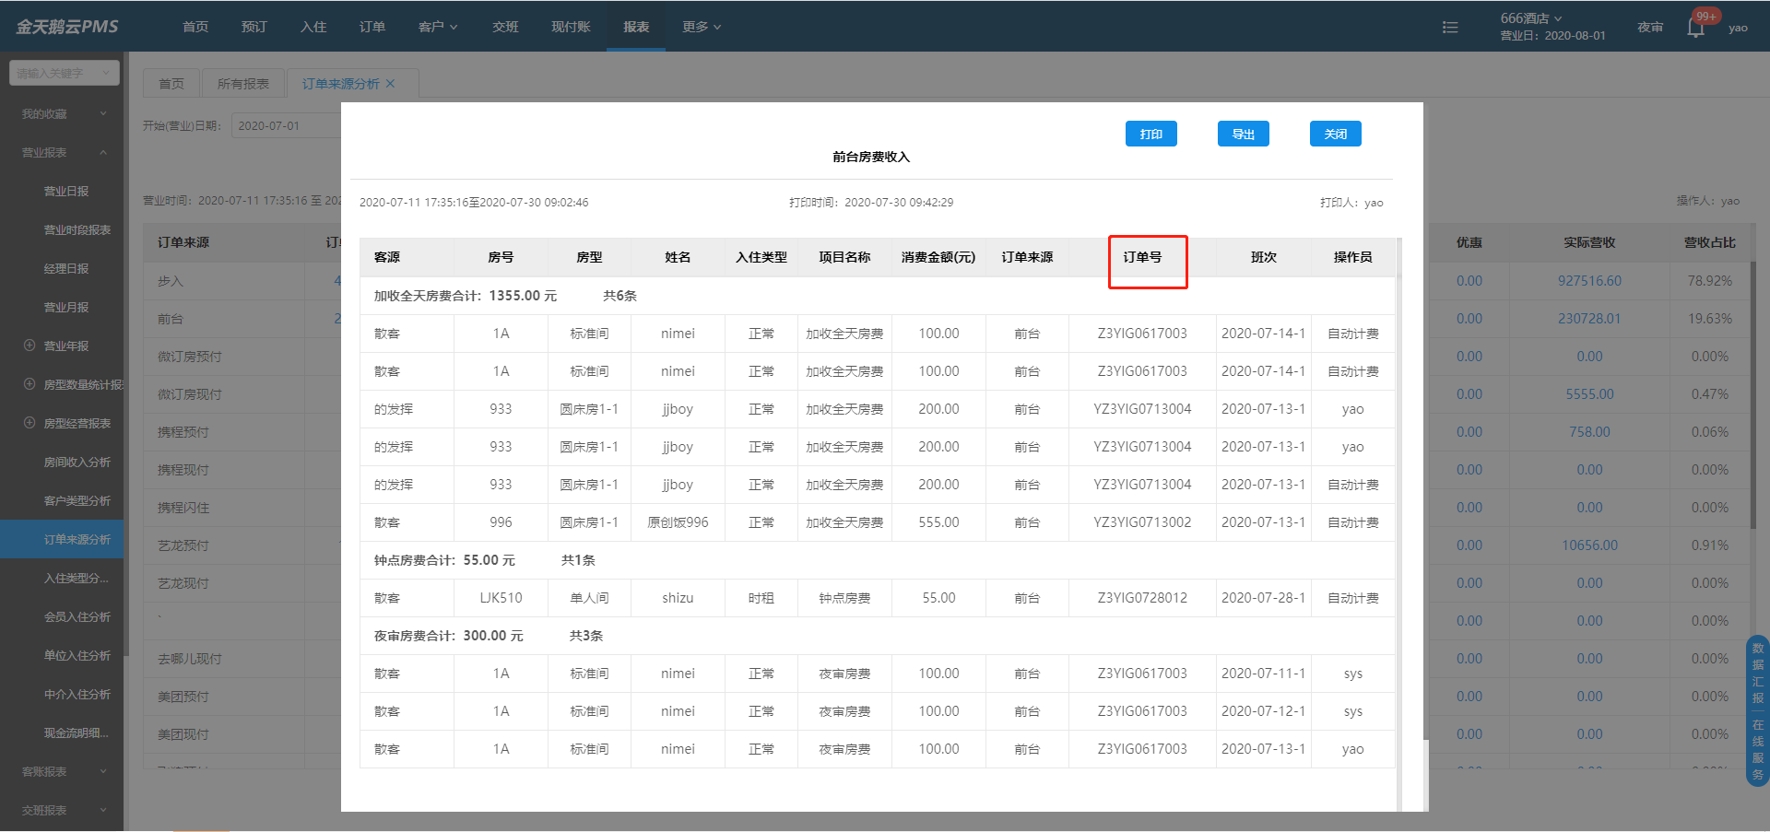Open 营业时段报表 in sidebar
The height and width of the screenshot is (832, 1770).
[x=77, y=229]
